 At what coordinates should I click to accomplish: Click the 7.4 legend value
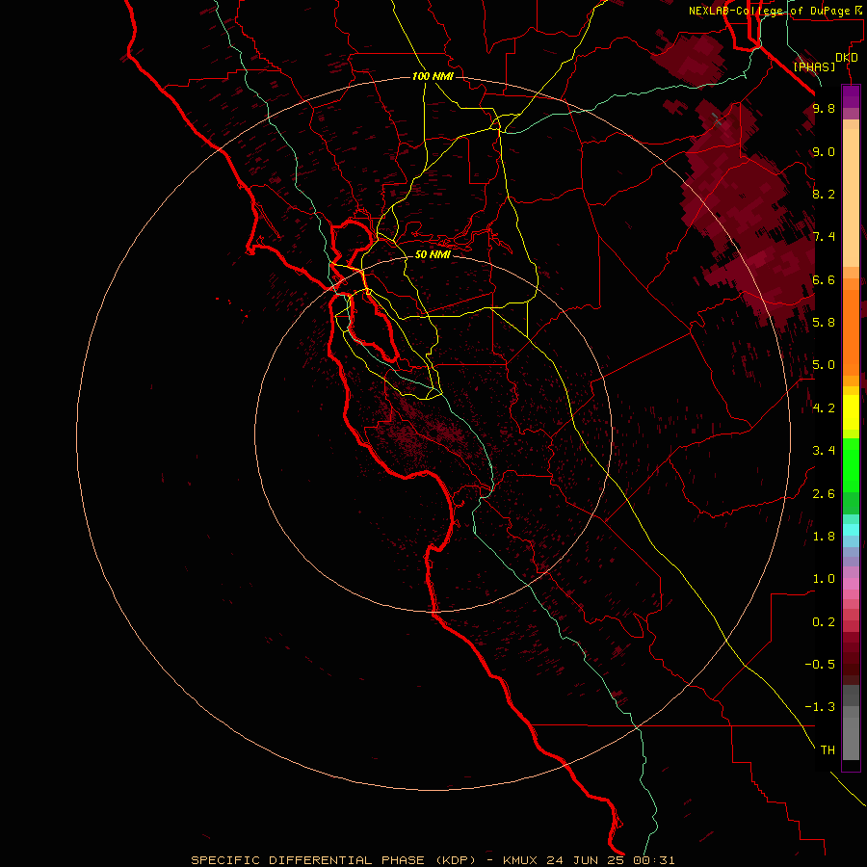click(x=824, y=237)
